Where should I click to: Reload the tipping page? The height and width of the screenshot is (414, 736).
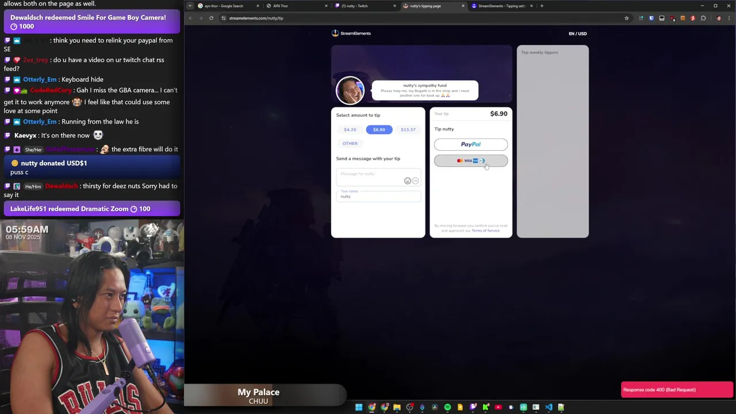point(211,18)
